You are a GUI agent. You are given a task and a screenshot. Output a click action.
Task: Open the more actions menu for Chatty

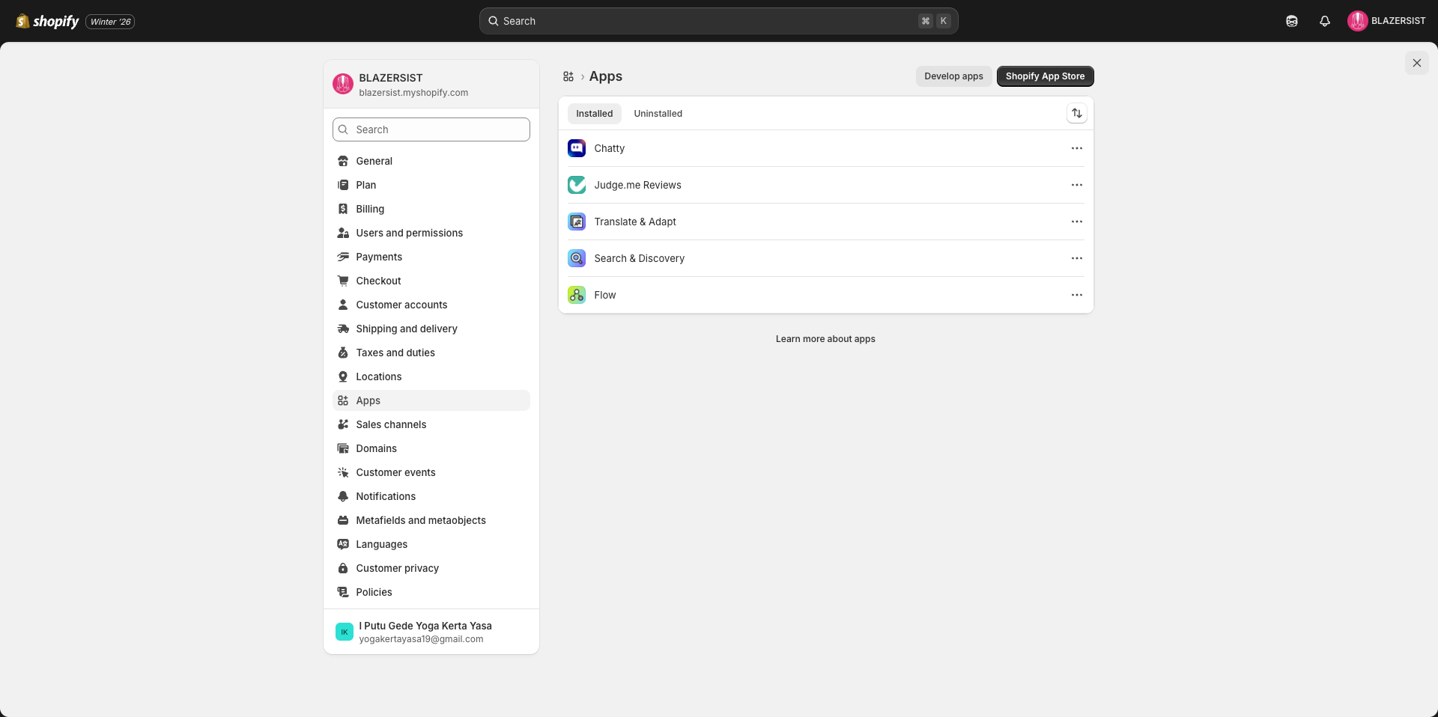pyautogui.click(x=1076, y=148)
